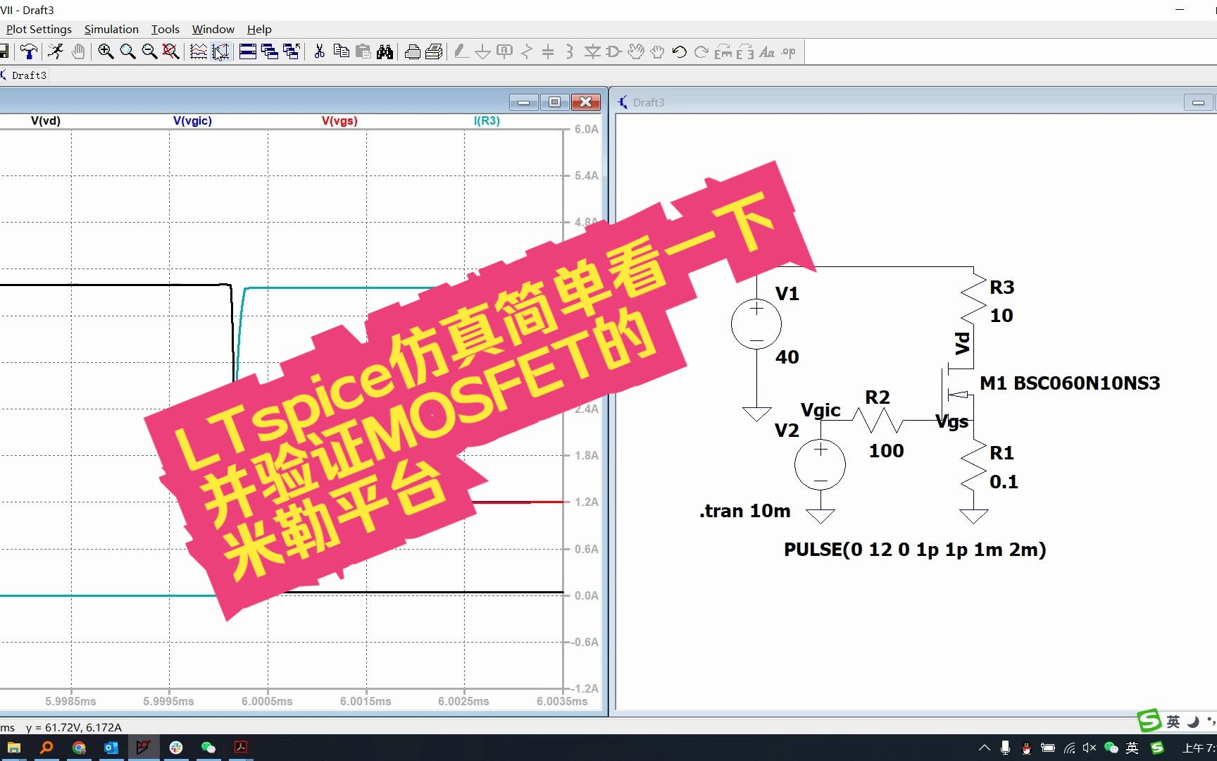Select the Place Text Aa tool
This screenshot has height=761, width=1217.
coord(767,51)
